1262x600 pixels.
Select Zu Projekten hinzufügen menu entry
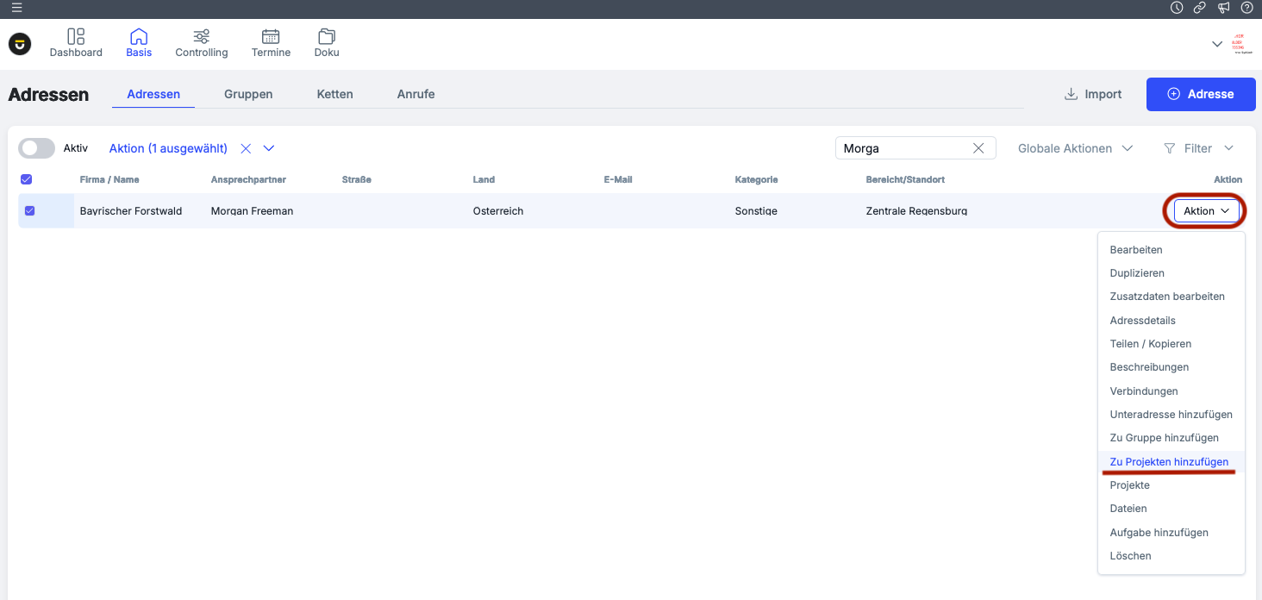coord(1169,462)
